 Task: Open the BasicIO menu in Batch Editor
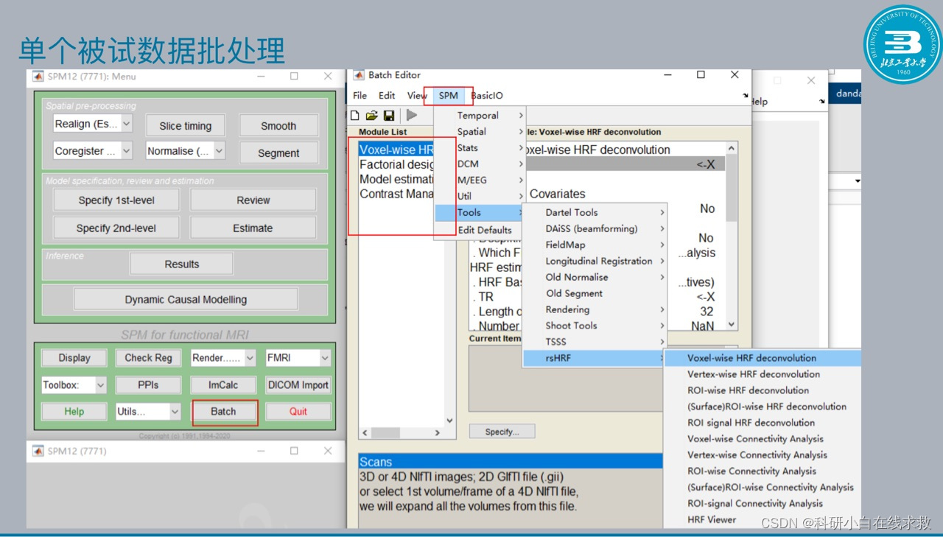coord(487,96)
